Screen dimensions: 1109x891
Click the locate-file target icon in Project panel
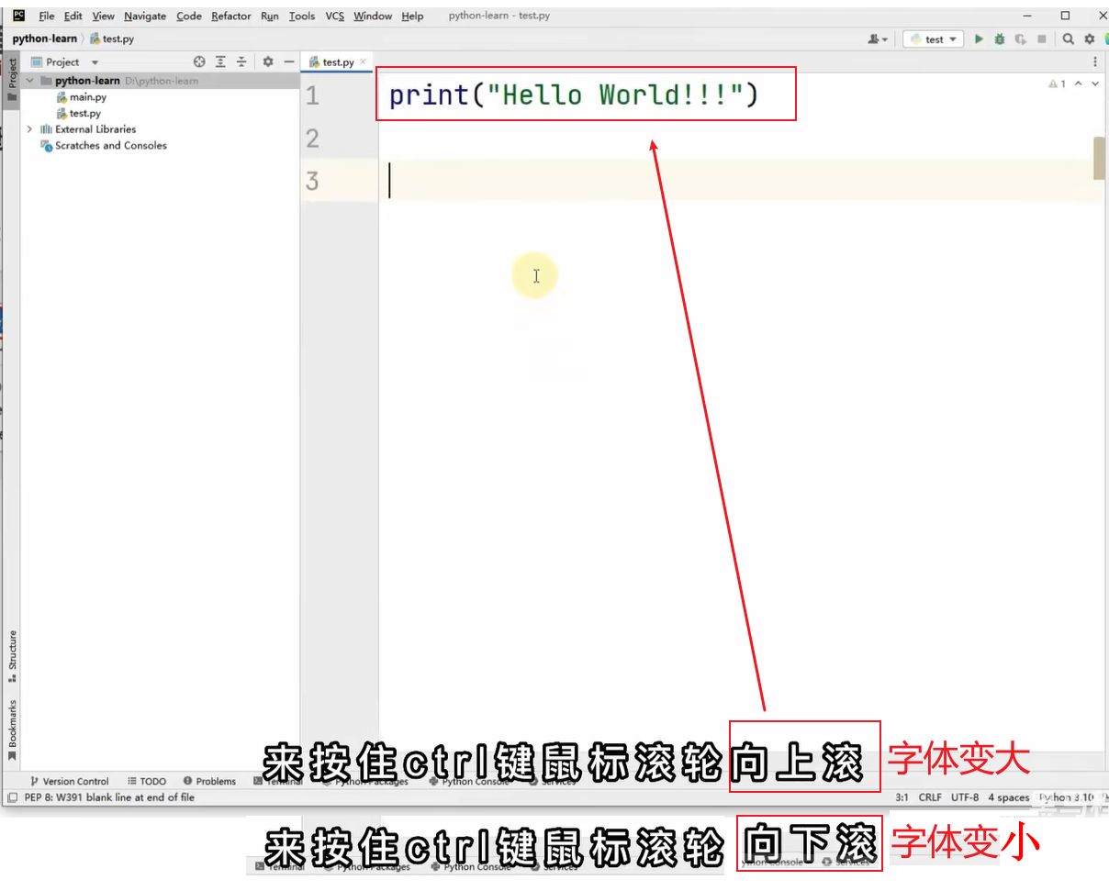click(x=199, y=61)
